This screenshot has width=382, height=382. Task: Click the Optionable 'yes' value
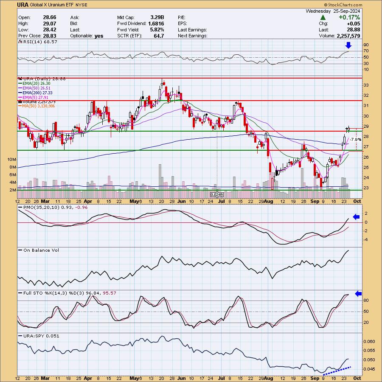[99, 36]
